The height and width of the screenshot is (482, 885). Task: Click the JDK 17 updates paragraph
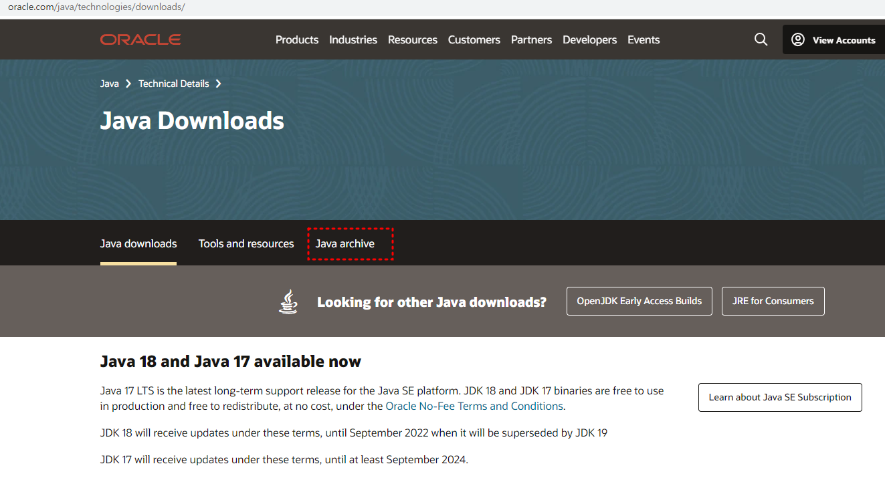[284, 459]
